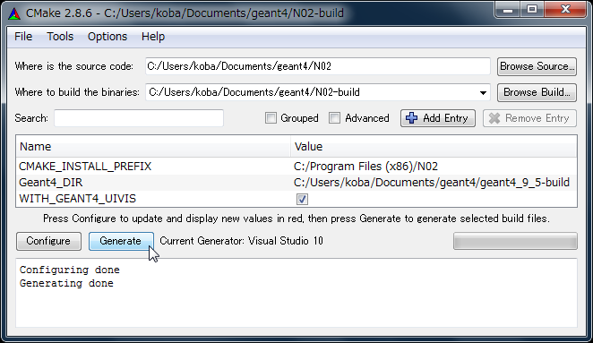Click the 'Configuring done' output line
This screenshot has height=343, width=593.
pyautogui.click(x=70, y=270)
